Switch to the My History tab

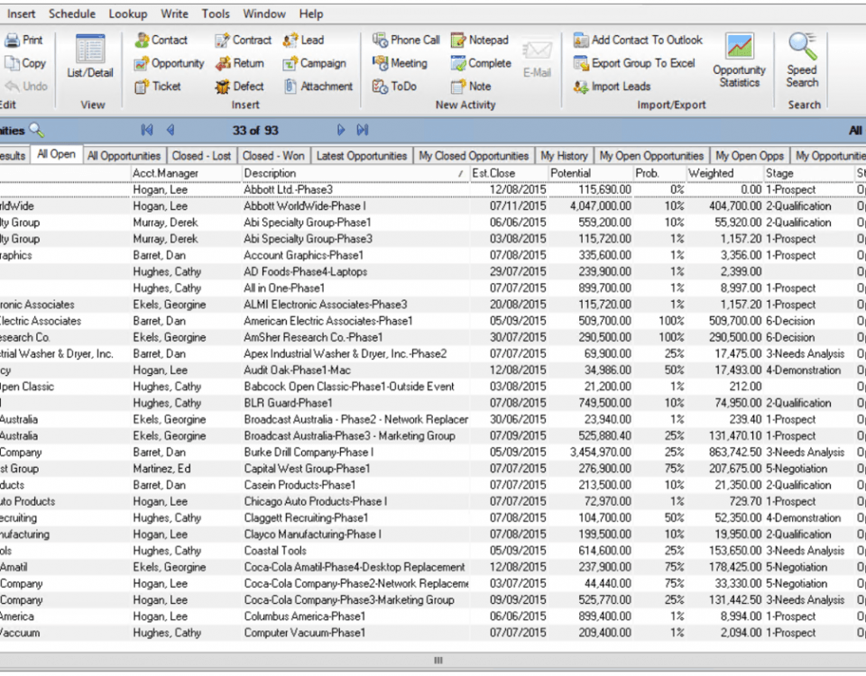tap(565, 156)
